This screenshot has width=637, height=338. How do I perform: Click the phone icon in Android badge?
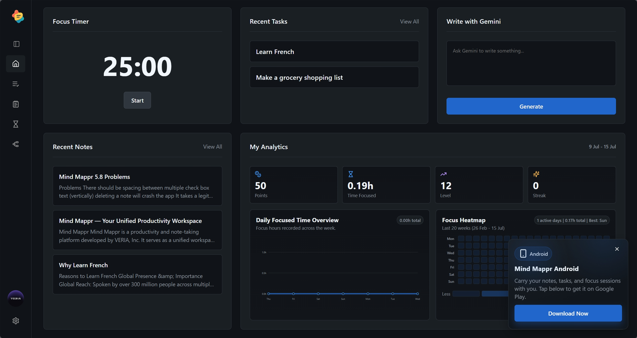pyautogui.click(x=523, y=254)
